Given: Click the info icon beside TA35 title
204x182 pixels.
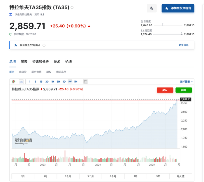Looking at the screenshot, I should (72, 8).
